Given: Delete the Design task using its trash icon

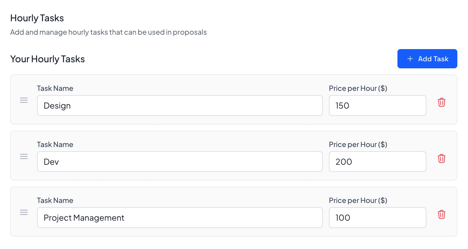Looking at the screenshot, I should click(442, 102).
